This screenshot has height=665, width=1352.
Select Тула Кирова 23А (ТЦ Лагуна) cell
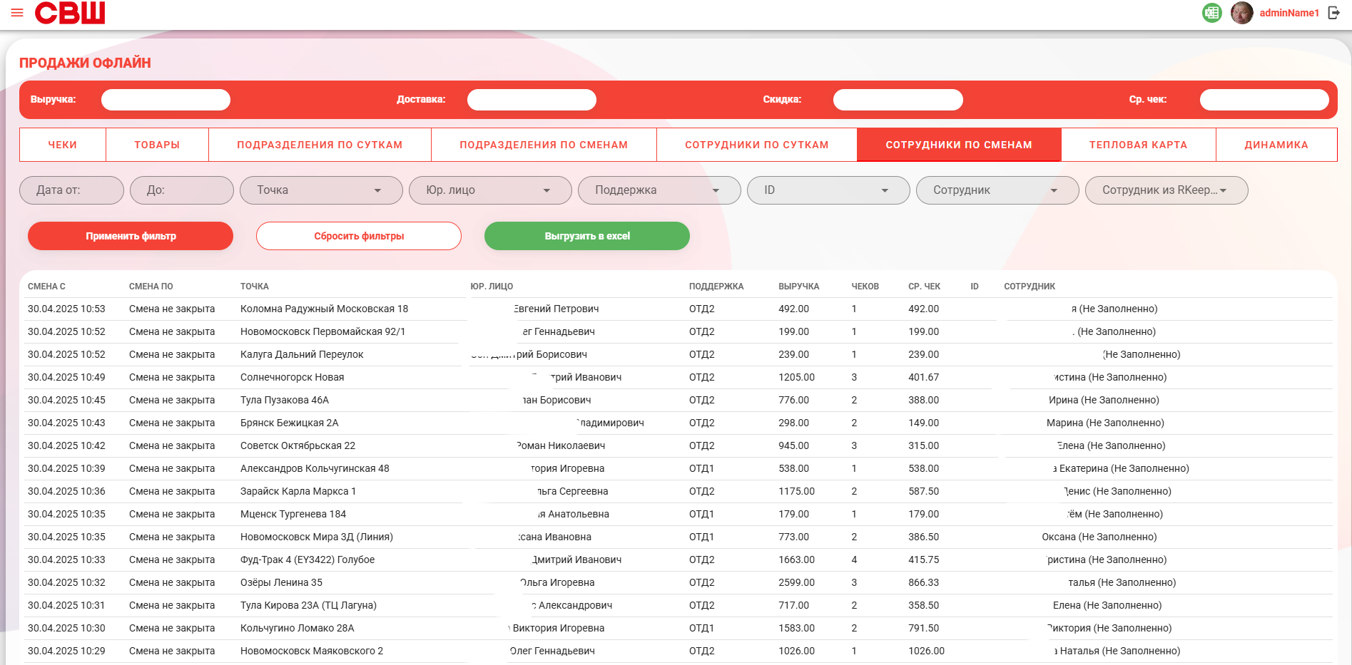pyautogui.click(x=308, y=605)
